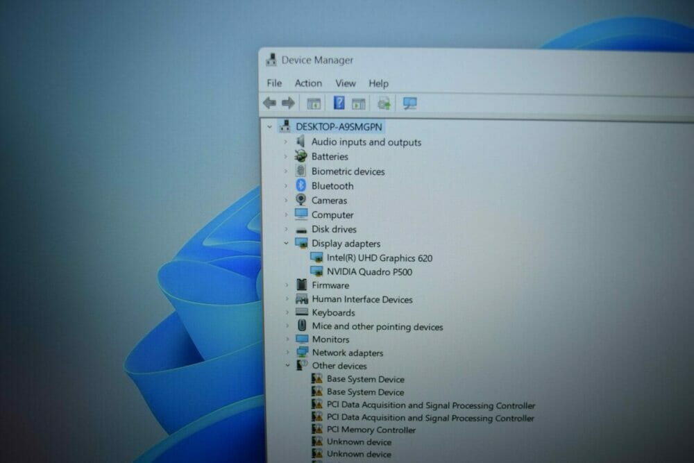Click the Device Manager title bar icon
Screen dimensions: 694x463
(x=271, y=60)
